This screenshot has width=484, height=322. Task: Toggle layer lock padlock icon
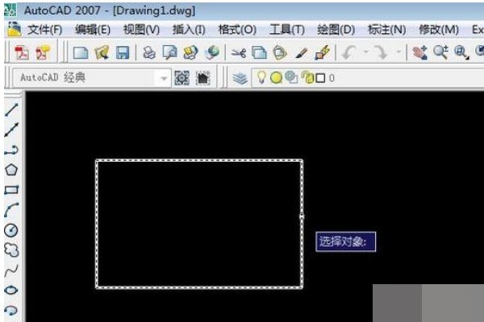(x=306, y=78)
